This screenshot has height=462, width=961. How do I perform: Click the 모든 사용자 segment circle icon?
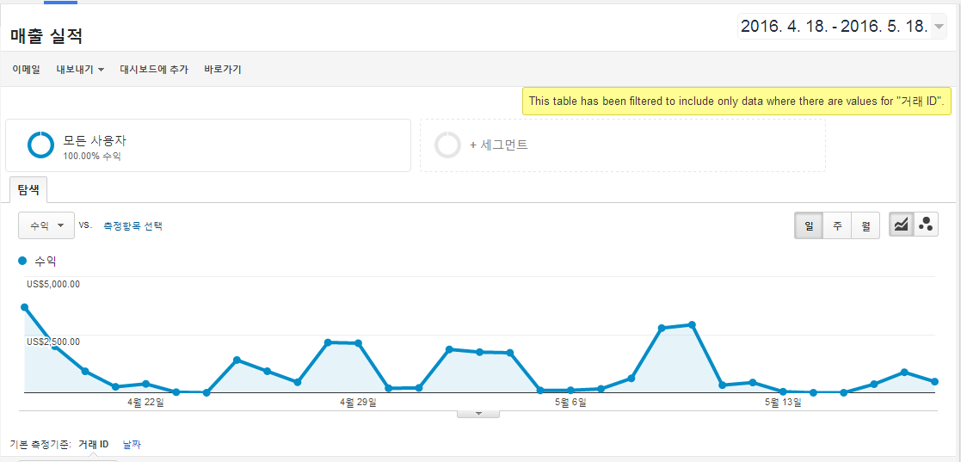pyautogui.click(x=41, y=145)
